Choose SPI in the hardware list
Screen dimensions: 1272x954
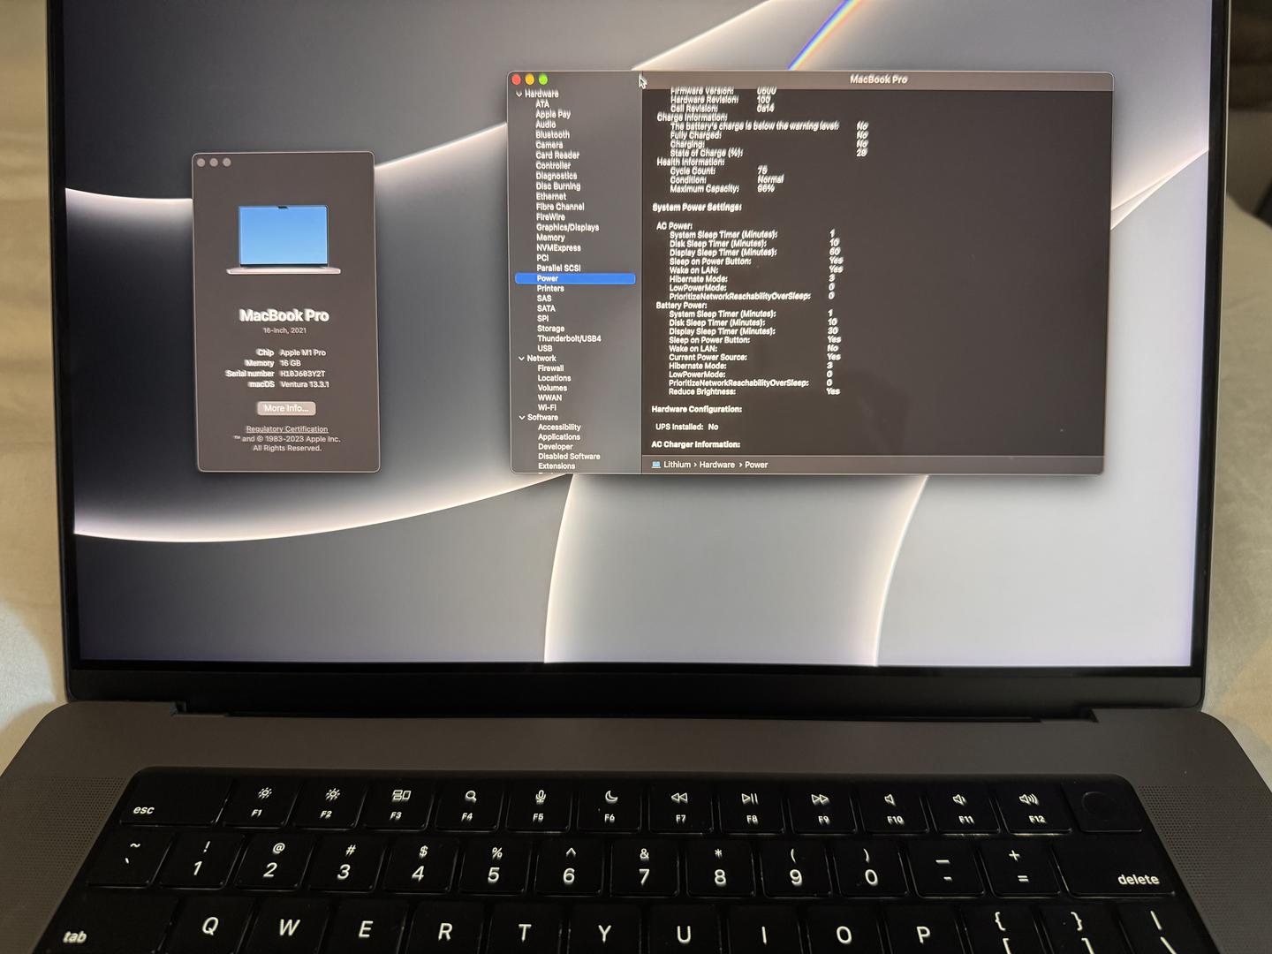click(x=542, y=319)
